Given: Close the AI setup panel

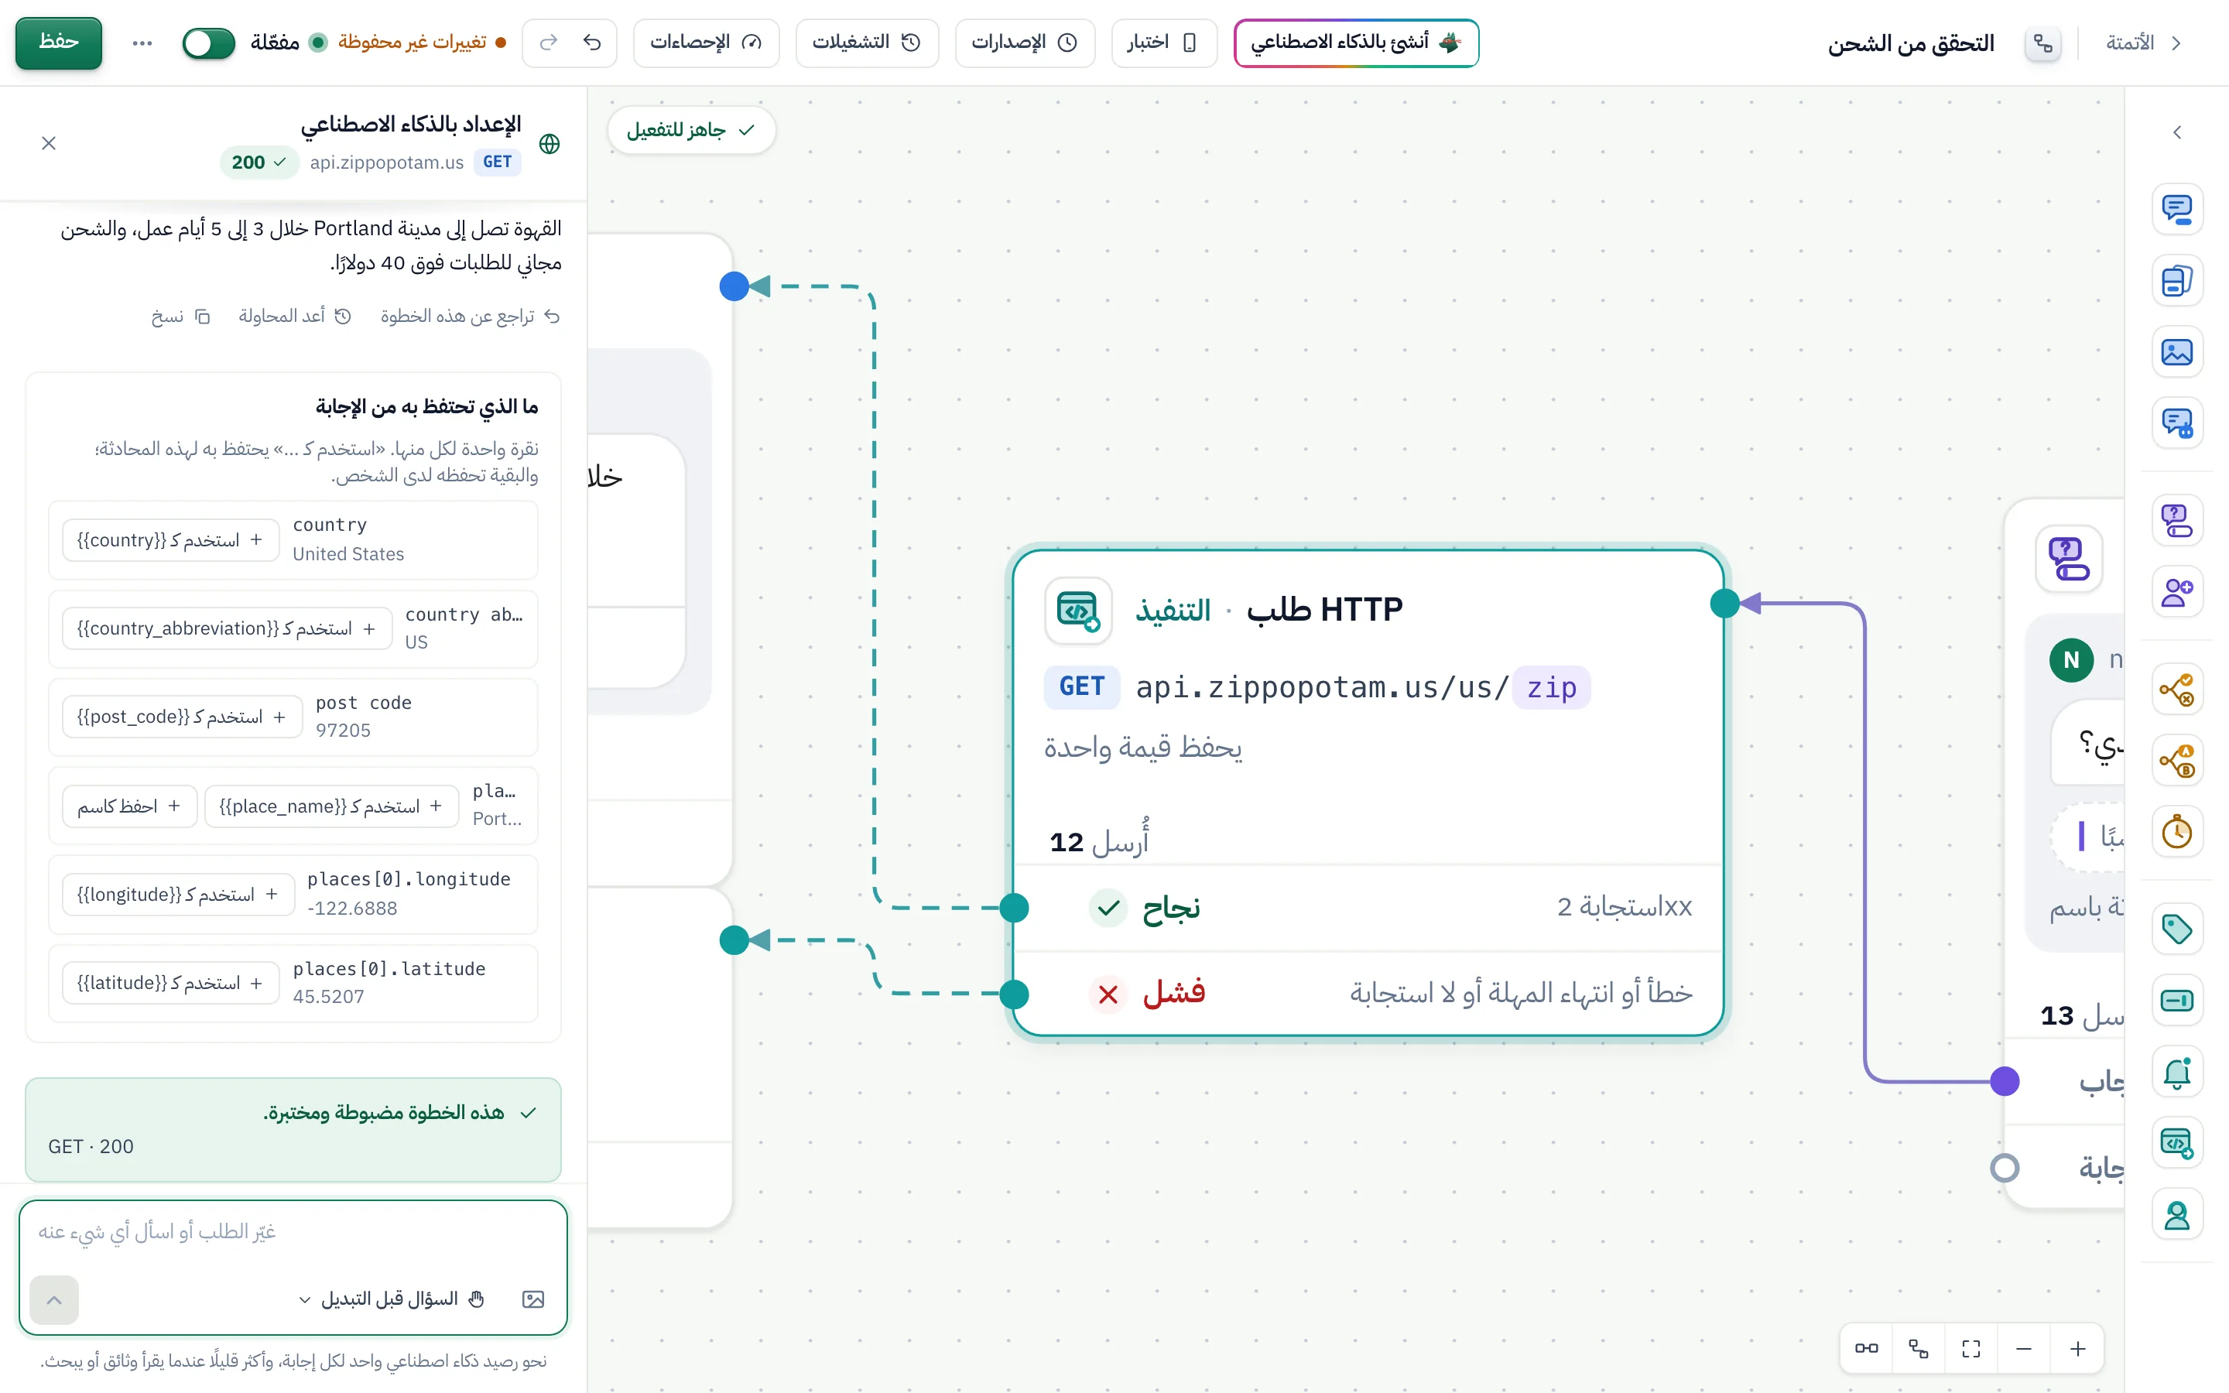Looking at the screenshot, I should coord(49,143).
